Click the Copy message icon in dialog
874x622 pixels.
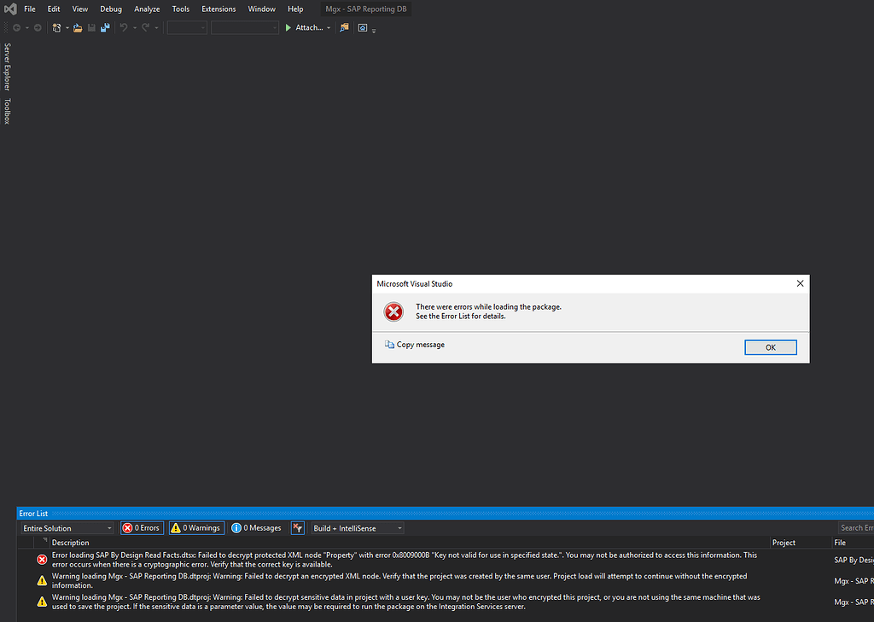point(390,345)
